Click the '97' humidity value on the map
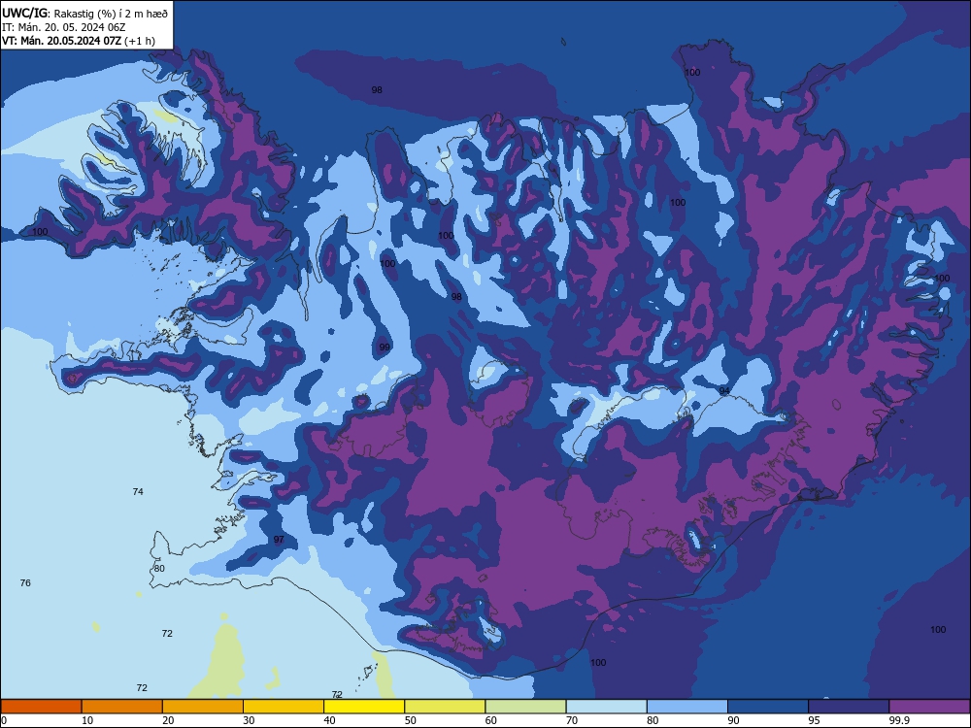Viewport: 971px width, 728px height. pos(279,539)
